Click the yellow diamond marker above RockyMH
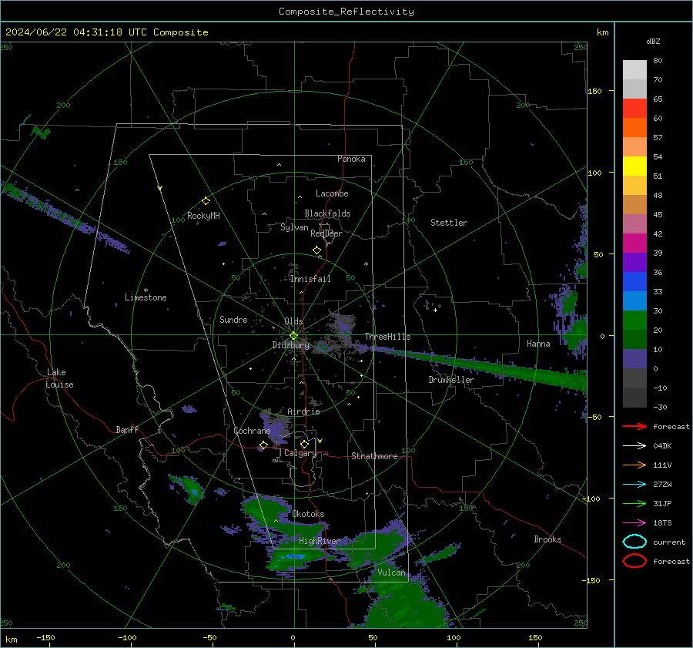Image resolution: width=693 pixels, height=648 pixels. [206, 201]
